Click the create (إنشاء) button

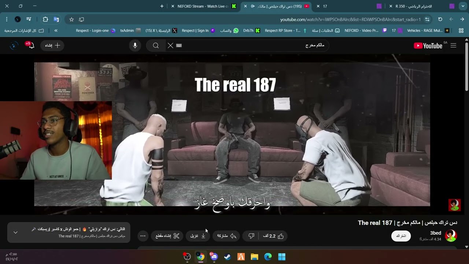tap(52, 45)
